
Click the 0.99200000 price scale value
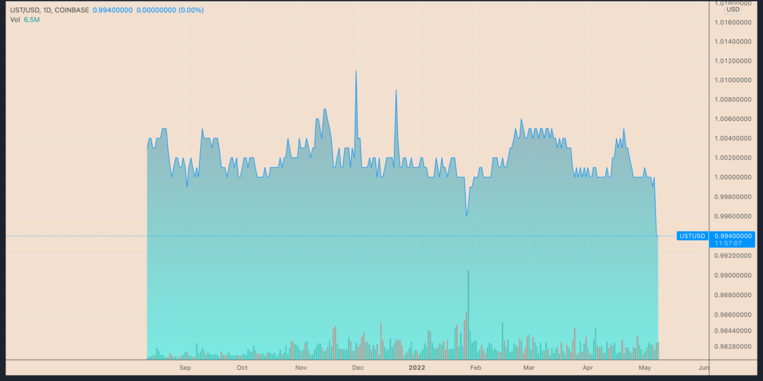click(733, 255)
